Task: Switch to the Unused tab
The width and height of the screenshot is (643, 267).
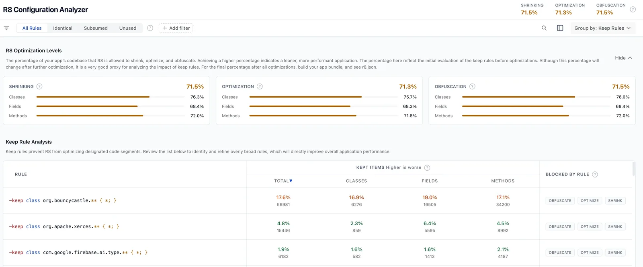Action: pos(128,28)
